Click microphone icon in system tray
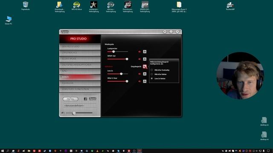Image resolution: width=273 pixels, height=153 pixels. 264,151
